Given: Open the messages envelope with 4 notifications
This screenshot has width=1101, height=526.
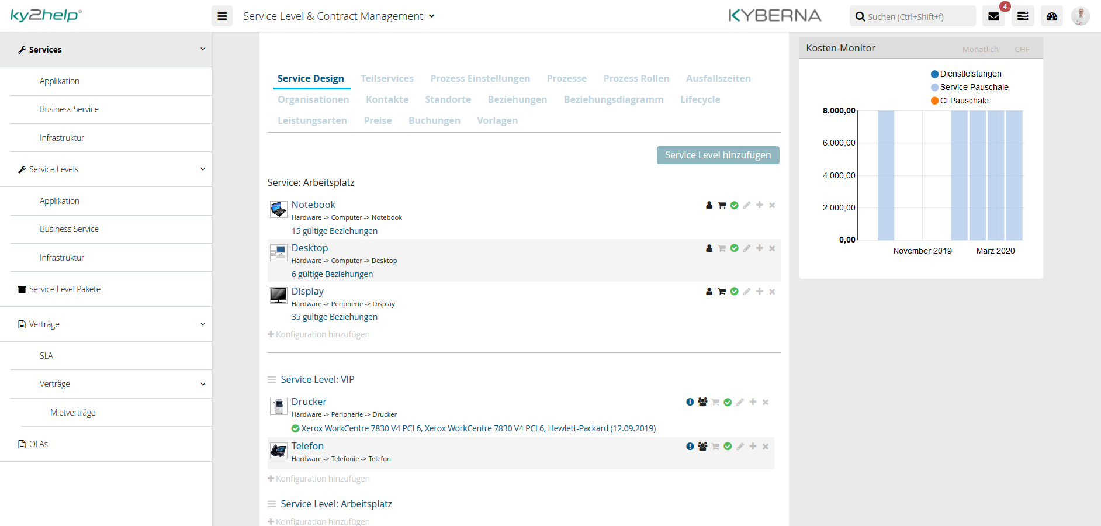Looking at the screenshot, I should coord(993,16).
